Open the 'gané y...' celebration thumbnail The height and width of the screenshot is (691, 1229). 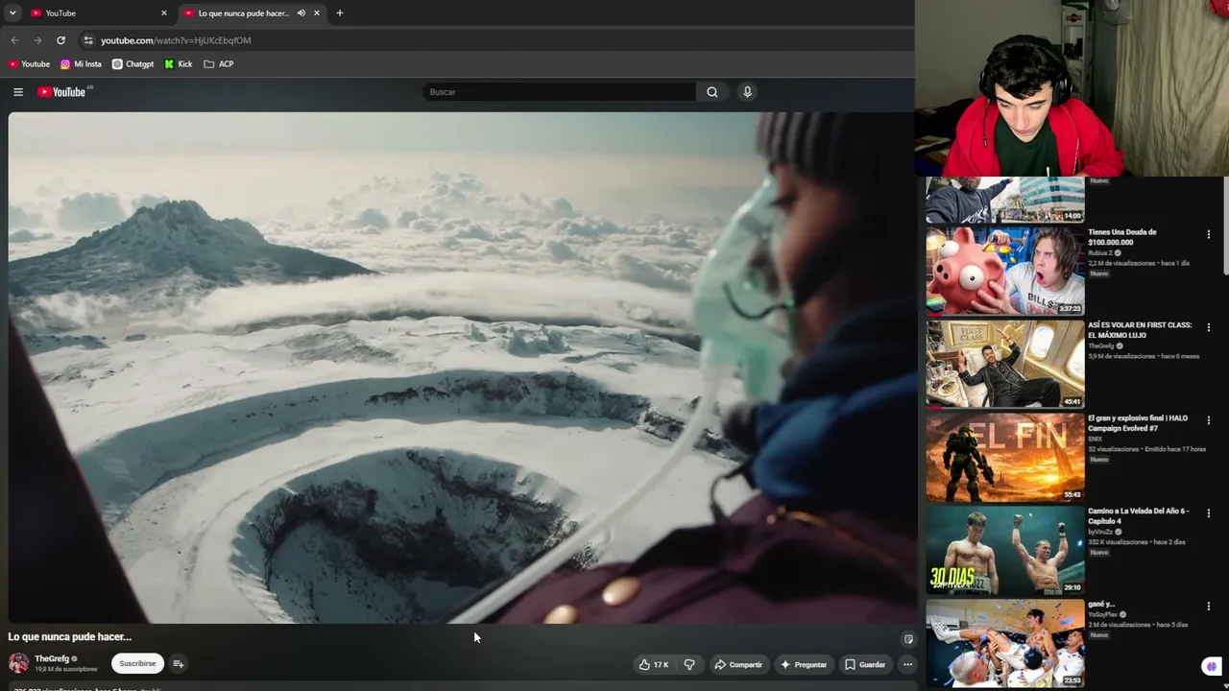[1005, 643]
